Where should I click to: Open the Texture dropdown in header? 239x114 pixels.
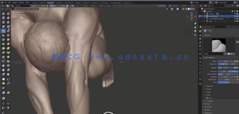coord(86,6)
